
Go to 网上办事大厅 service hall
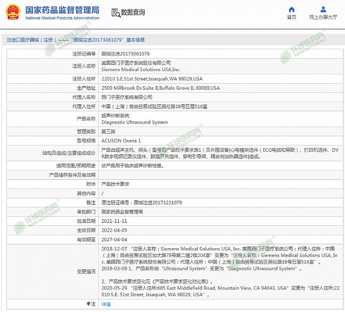pyautogui.click(x=323, y=18)
